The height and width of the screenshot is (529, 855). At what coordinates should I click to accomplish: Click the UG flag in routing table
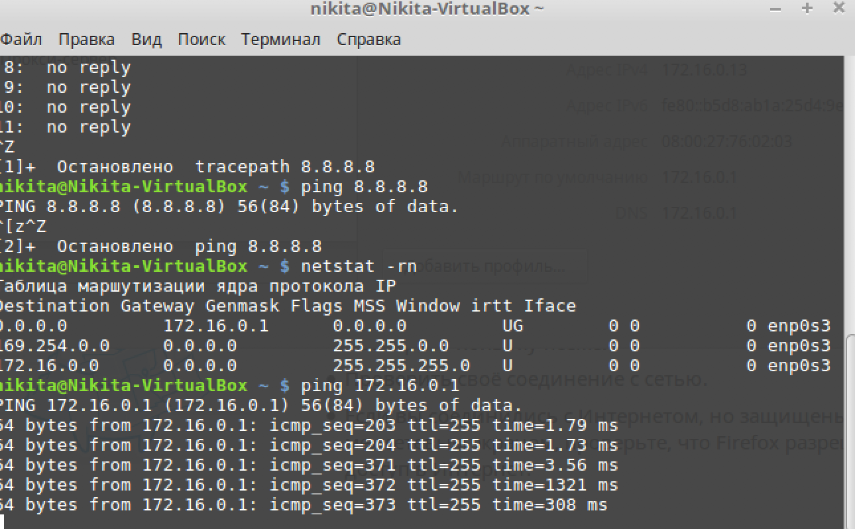(513, 325)
